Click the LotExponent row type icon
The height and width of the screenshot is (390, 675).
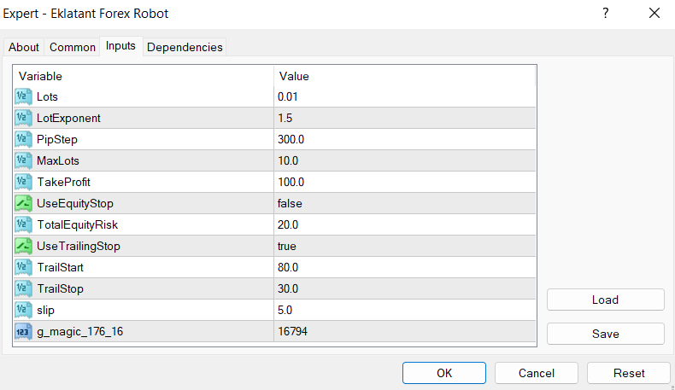(x=24, y=118)
